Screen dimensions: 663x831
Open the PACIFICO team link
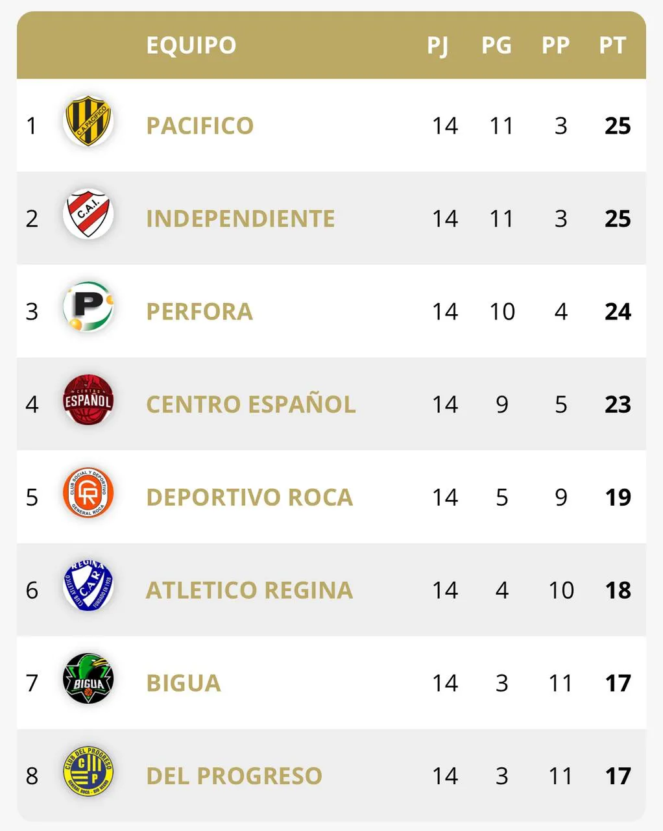click(200, 126)
